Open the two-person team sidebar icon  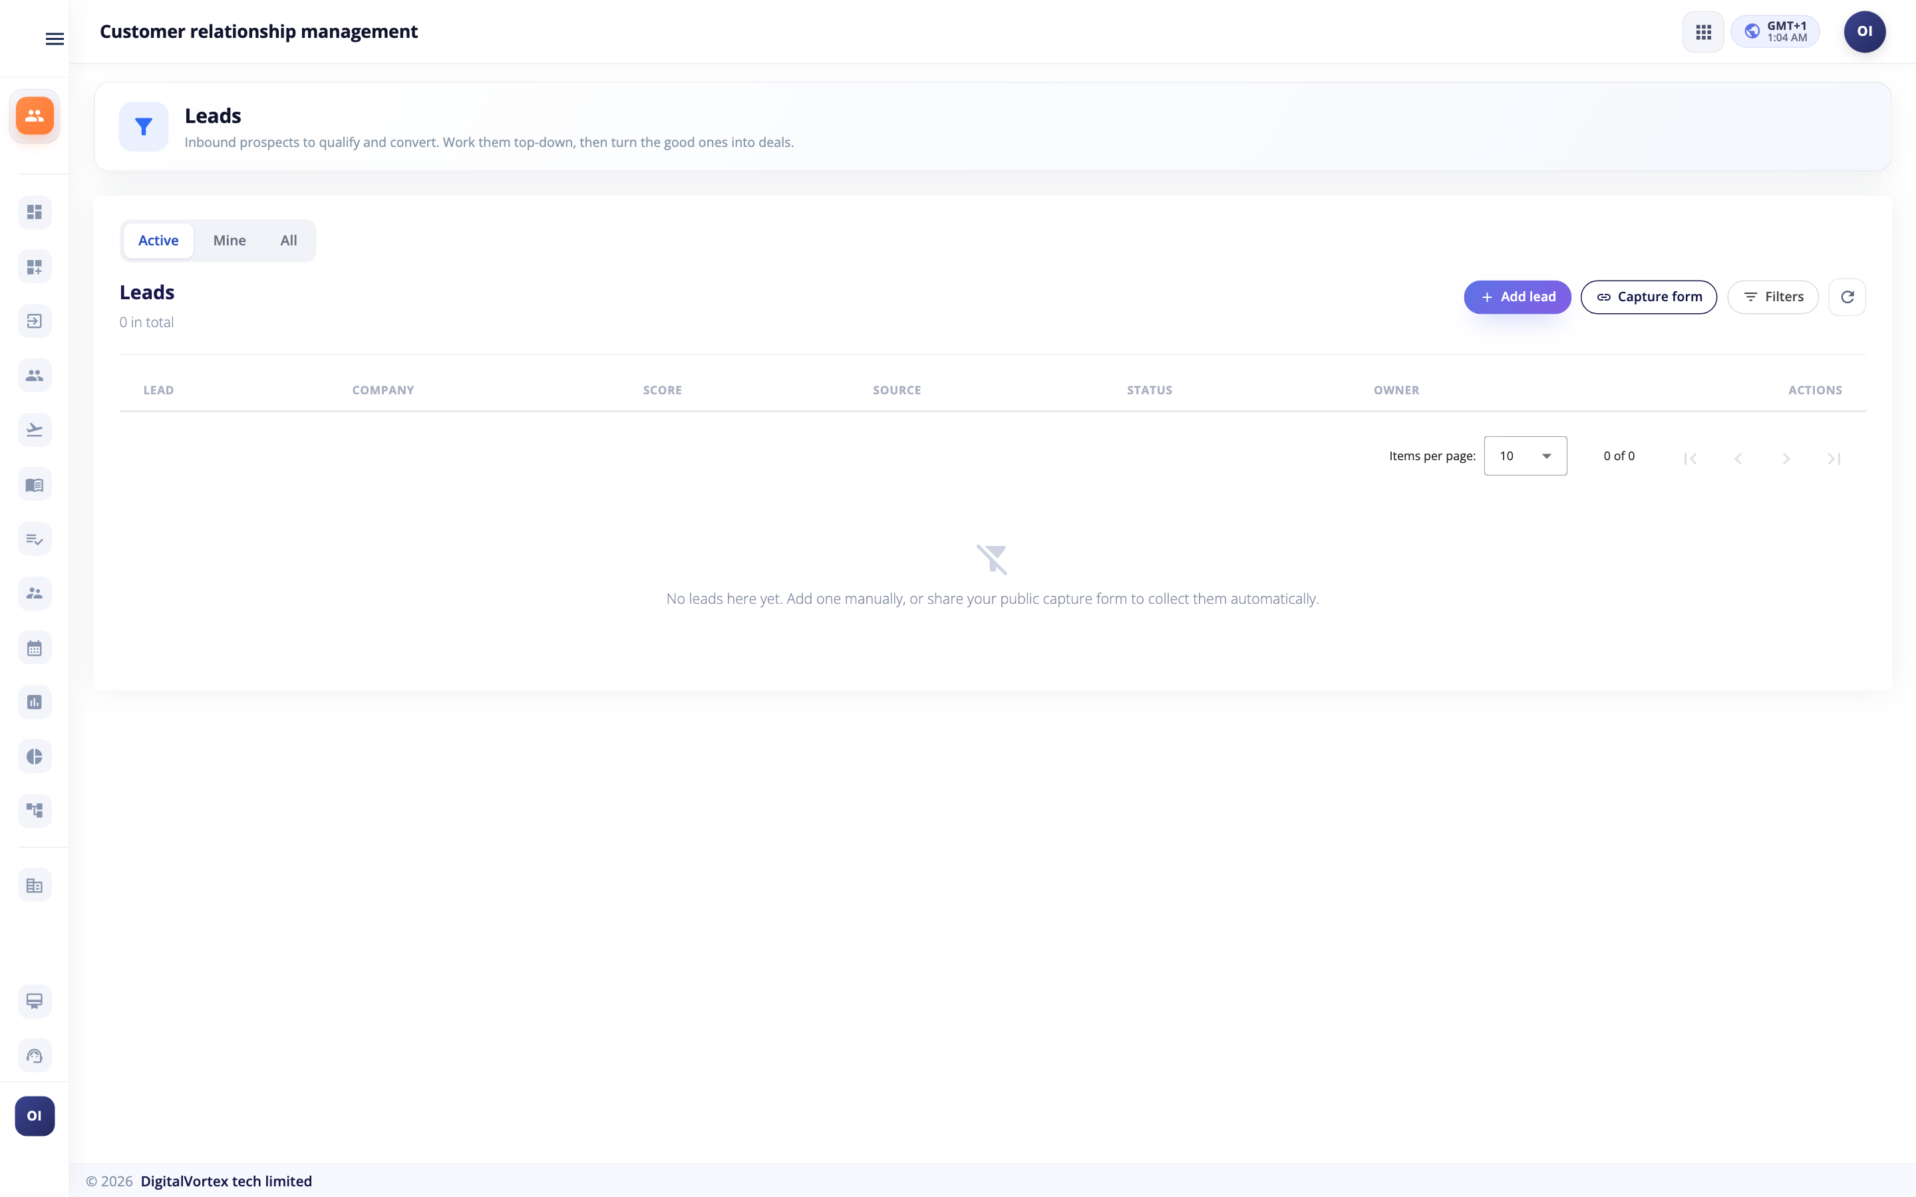[x=34, y=593]
